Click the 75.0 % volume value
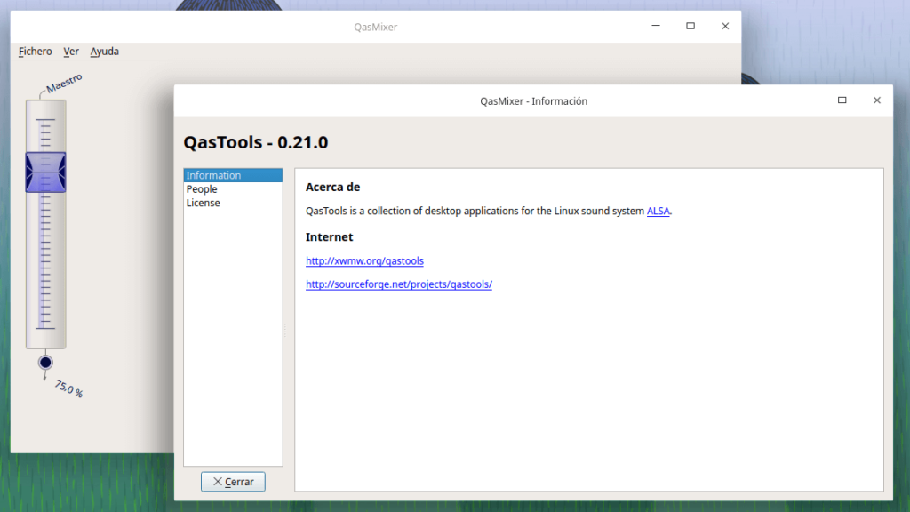 (69, 388)
